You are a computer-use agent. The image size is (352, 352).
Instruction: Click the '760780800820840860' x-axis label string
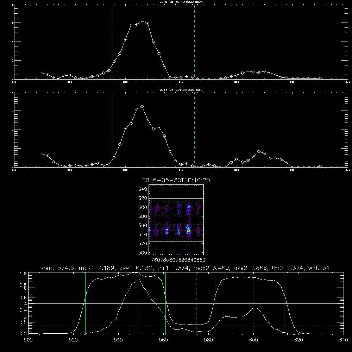pos(178,260)
